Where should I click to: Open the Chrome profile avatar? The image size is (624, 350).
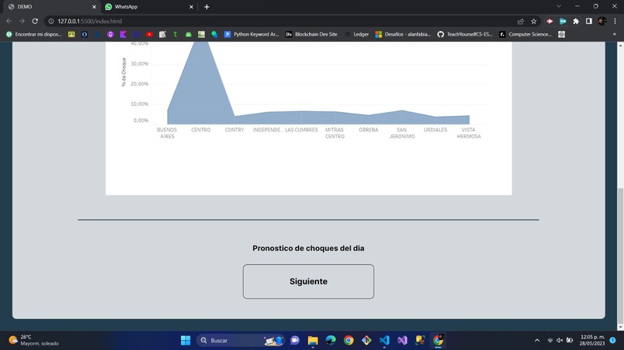click(x=602, y=21)
